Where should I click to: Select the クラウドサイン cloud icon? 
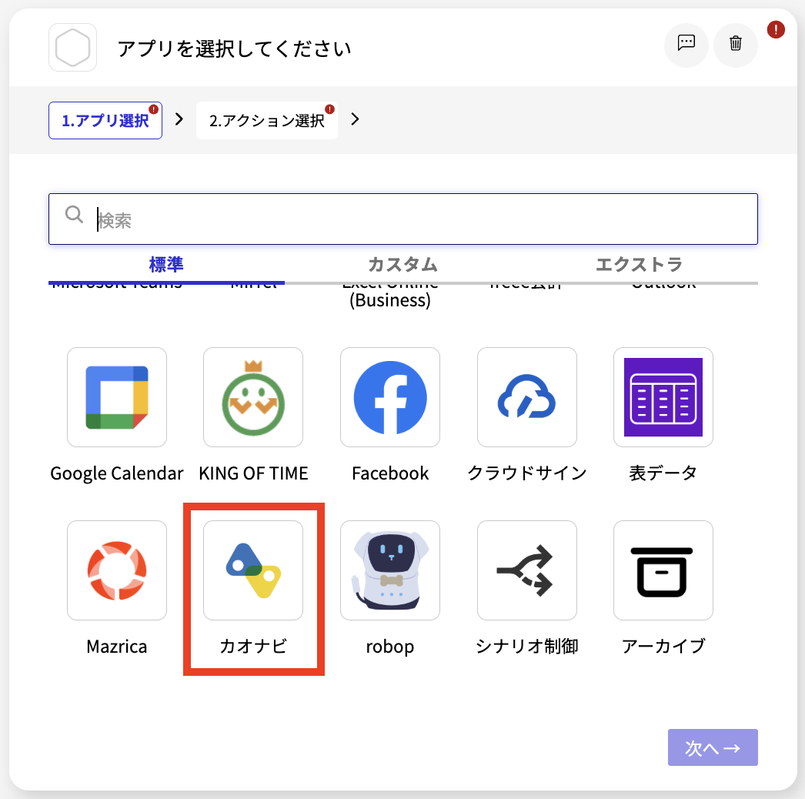pyautogui.click(x=526, y=397)
